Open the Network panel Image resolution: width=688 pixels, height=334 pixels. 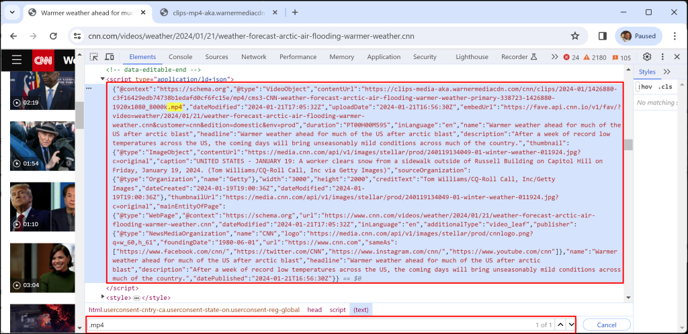click(253, 57)
